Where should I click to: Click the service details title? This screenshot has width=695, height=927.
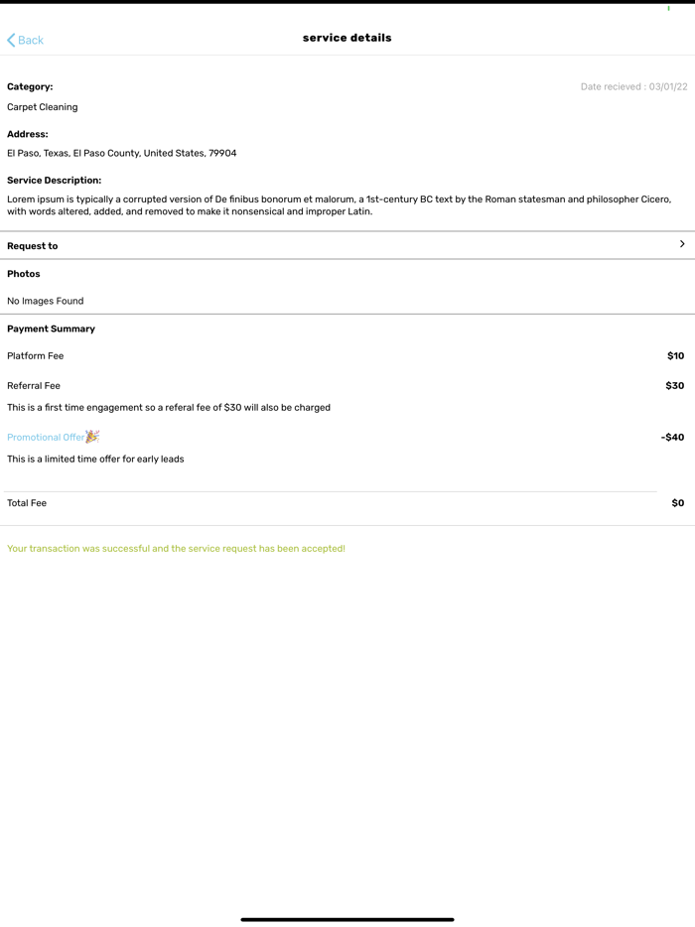coord(347,38)
